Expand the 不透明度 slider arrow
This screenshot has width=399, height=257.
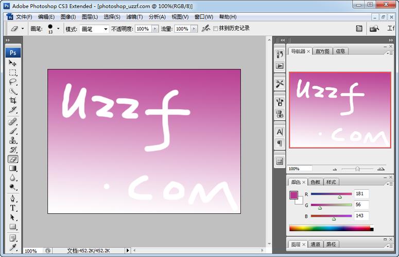154,29
